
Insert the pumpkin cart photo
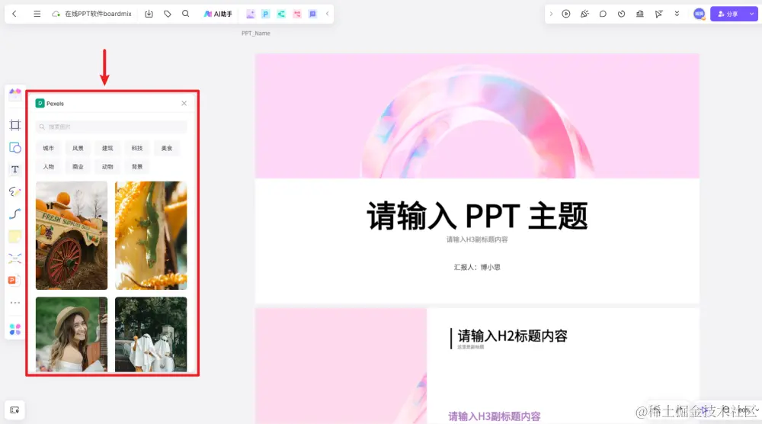click(x=72, y=236)
